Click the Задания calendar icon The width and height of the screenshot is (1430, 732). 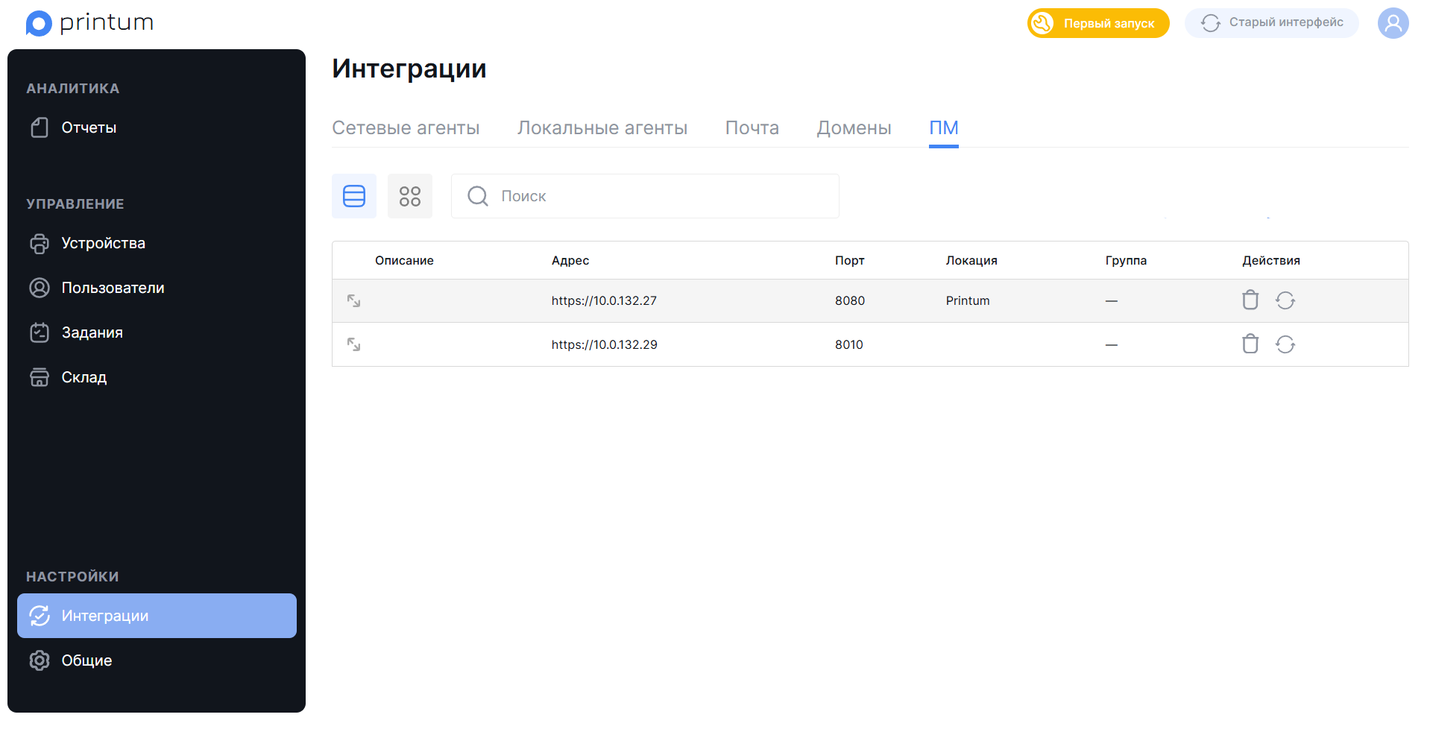(x=40, y=332)
